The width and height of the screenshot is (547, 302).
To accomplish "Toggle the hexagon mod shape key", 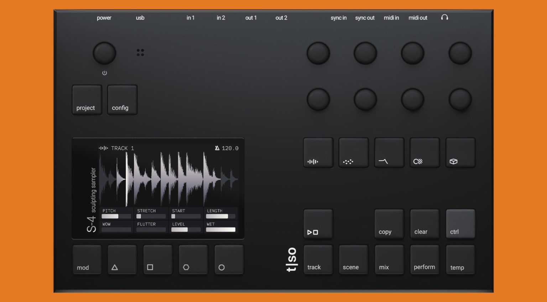I will (x=193, y=259).
